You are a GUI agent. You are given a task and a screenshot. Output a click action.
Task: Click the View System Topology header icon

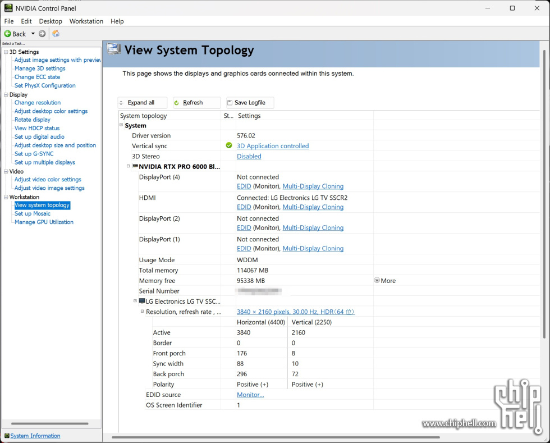113,49
